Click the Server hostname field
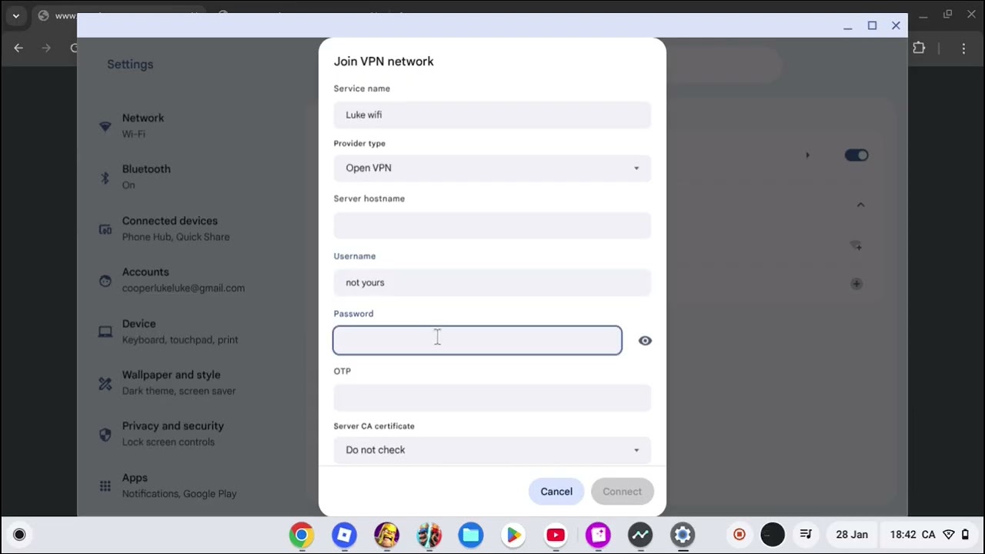The image size is (985, 554). pyautogui.click(x=492, y=225)
